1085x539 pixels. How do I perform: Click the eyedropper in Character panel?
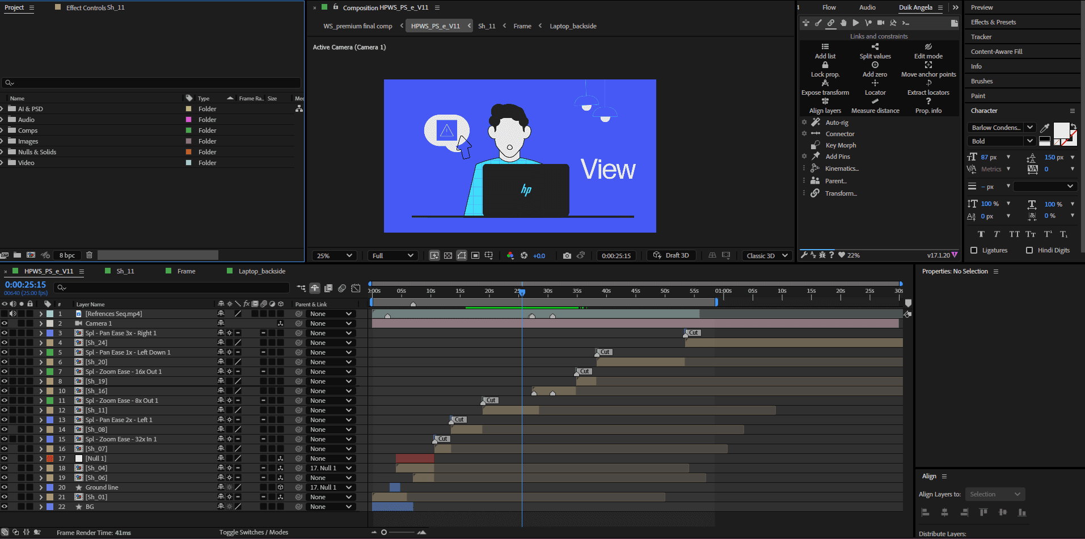[x=1045, y=128]
